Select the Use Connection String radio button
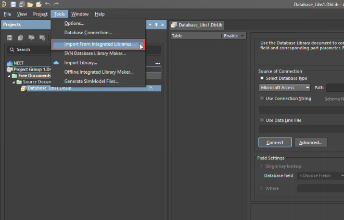Viewport: 344px width, 220px height. pos(262,99)
